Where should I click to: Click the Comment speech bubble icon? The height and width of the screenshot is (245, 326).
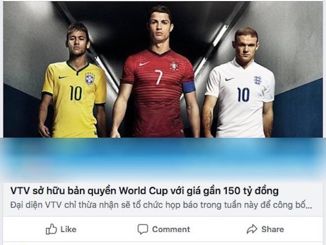[143, 229]
